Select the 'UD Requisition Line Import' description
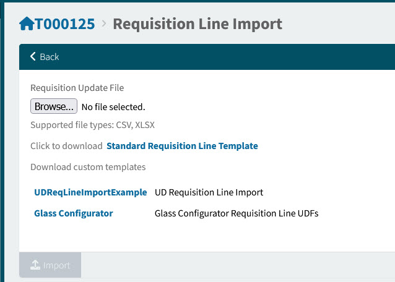The image size is (395, 282). point(209,192)
